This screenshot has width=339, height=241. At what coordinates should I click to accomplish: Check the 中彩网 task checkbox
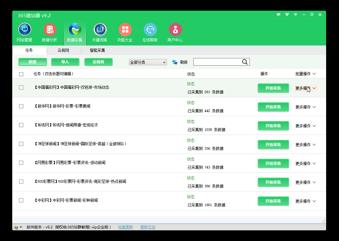click(x=21, y=201)
